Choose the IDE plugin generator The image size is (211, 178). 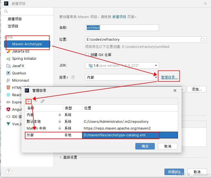[14, 117]
